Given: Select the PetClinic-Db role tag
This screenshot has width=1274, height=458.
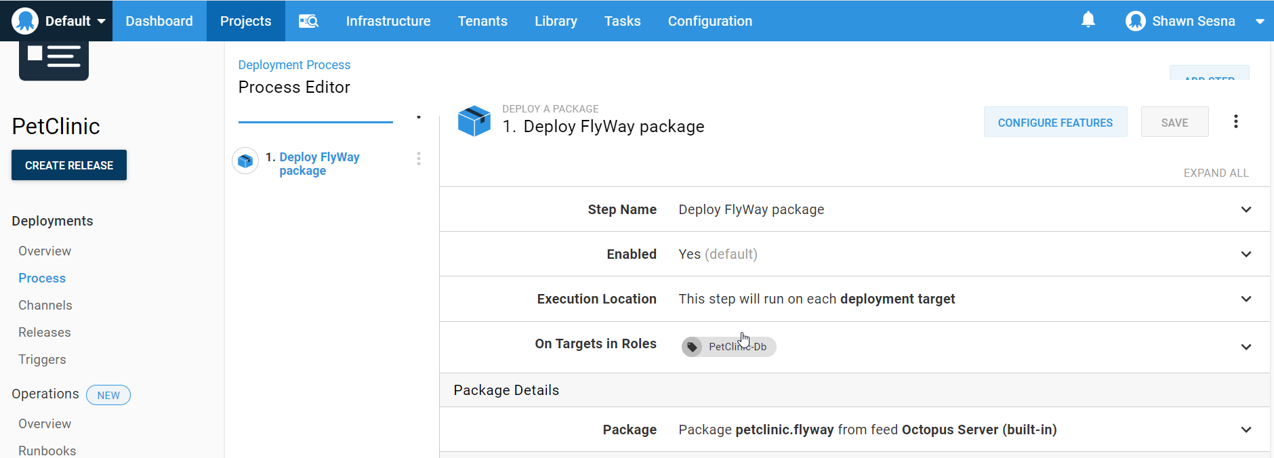Looking at the screenshot, I should (x=729, y=347).
